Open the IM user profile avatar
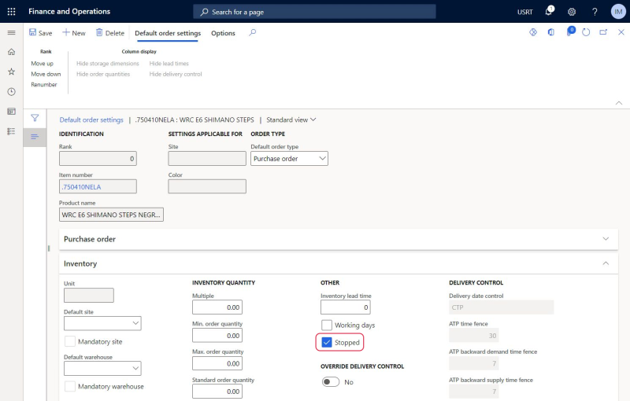Screen dimensions: 630x401 [618, 12]
